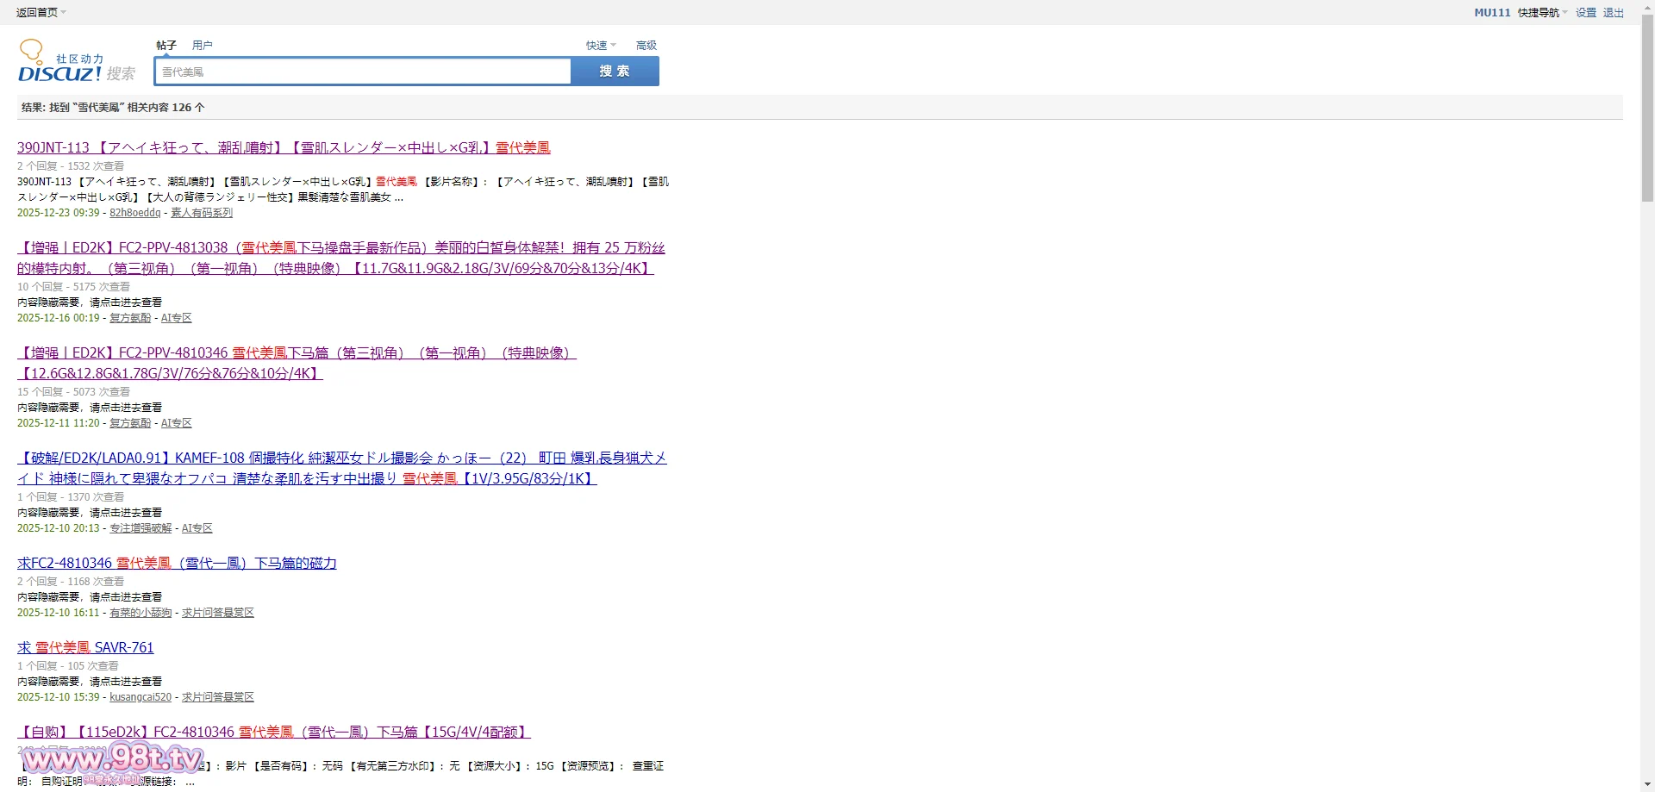Viewport: 1655px width, 792px height.
Task: View author kusangcai520's profile
Action: [x=141, y=697]
